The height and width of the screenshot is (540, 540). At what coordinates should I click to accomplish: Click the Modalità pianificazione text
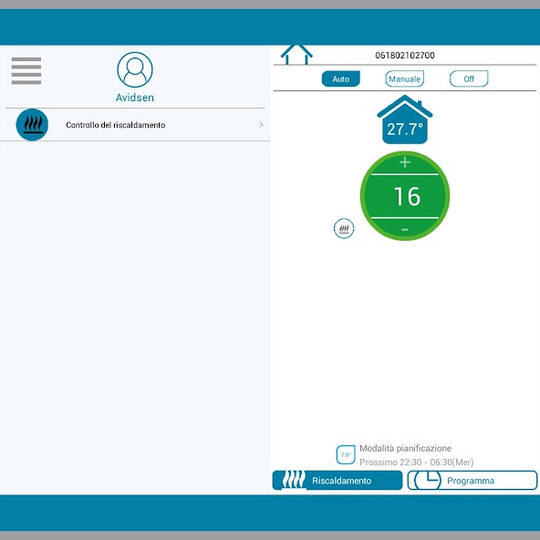tap(405, 449)
